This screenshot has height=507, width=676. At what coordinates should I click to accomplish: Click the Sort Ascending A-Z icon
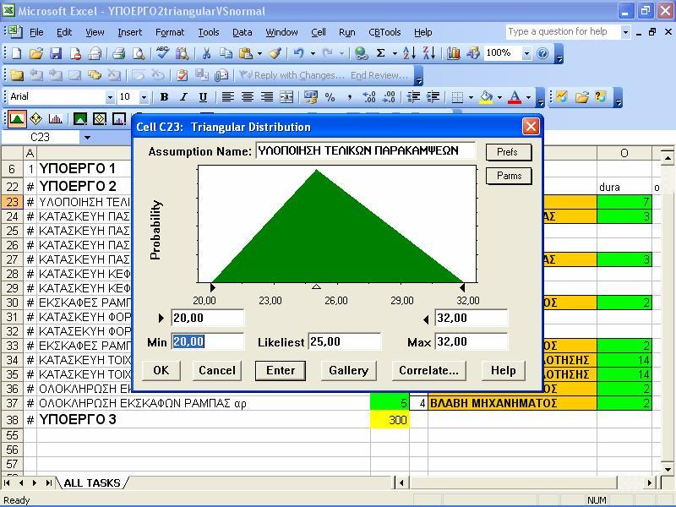409,53
